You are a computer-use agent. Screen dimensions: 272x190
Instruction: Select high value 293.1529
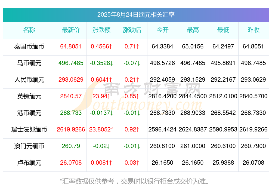pos(193,79)
